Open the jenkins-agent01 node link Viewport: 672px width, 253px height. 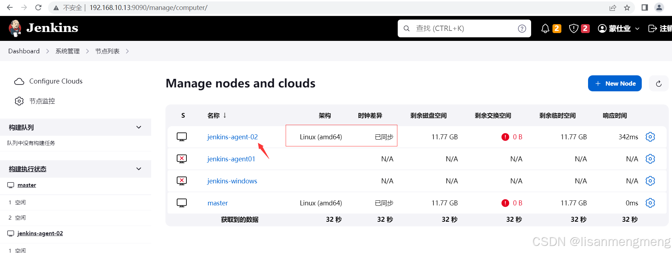(x=231, y=159)
